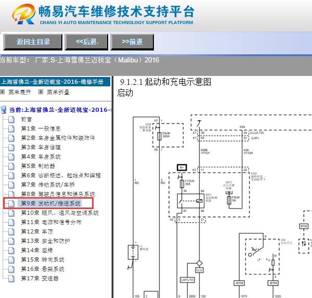Click the page icon beside 第4章
The image size is (312, 298).
coord(11,157)
